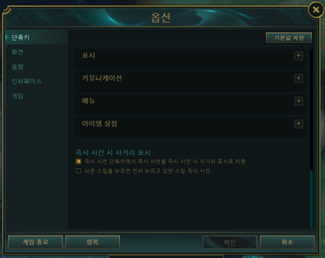Open the 음향 settings tab
Image resolution: width=325 pixels, height=258 pixels.
point(18,67)
